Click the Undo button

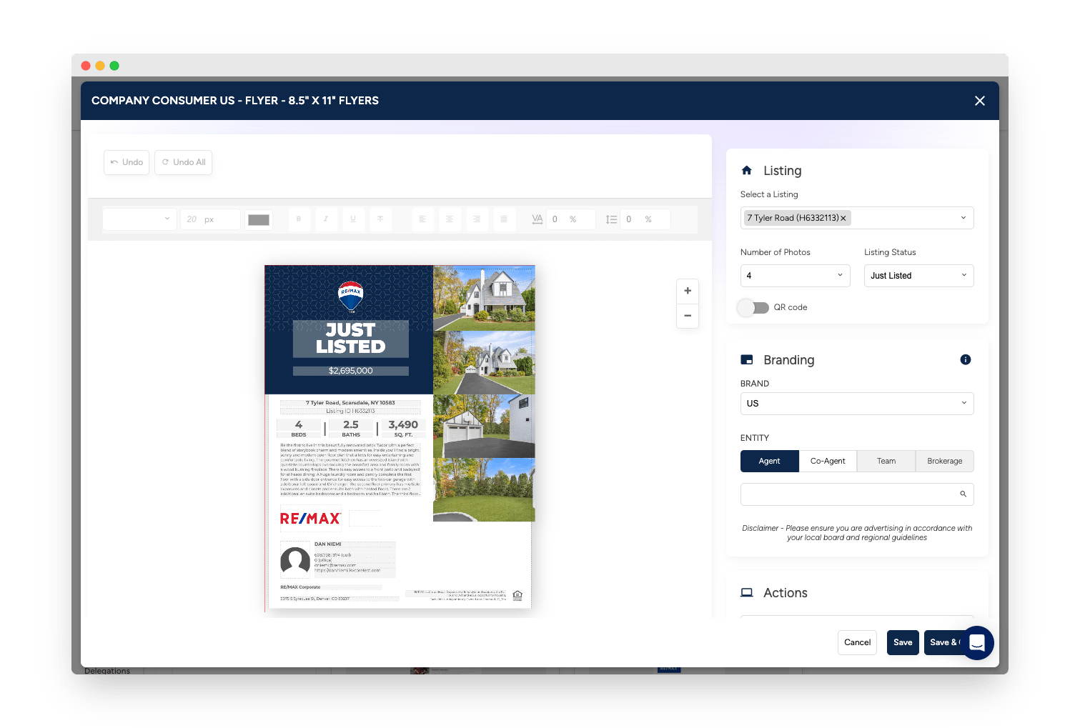coord(127,162)
